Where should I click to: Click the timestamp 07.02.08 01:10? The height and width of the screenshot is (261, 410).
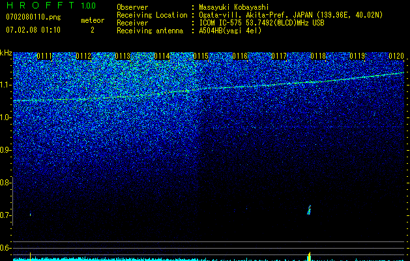(33, 30)
